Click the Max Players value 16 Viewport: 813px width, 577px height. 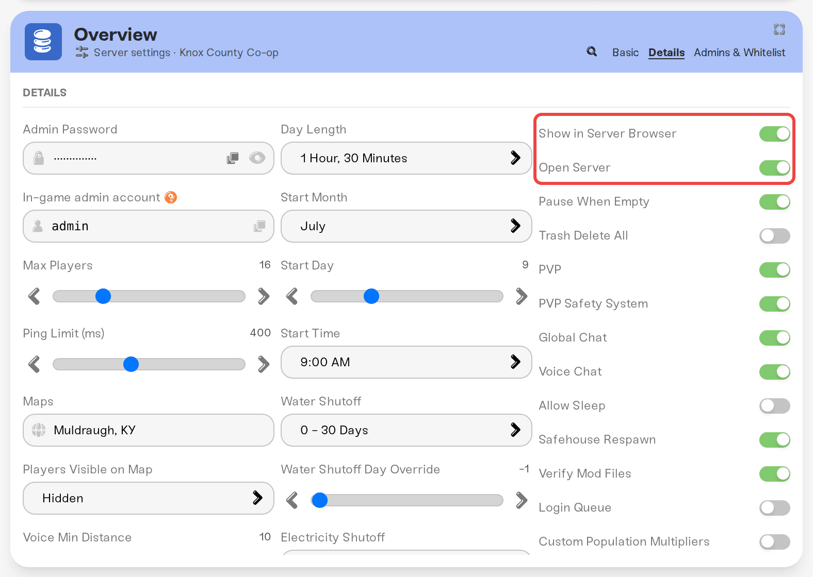pyautogui.click(x=265, y=265)
